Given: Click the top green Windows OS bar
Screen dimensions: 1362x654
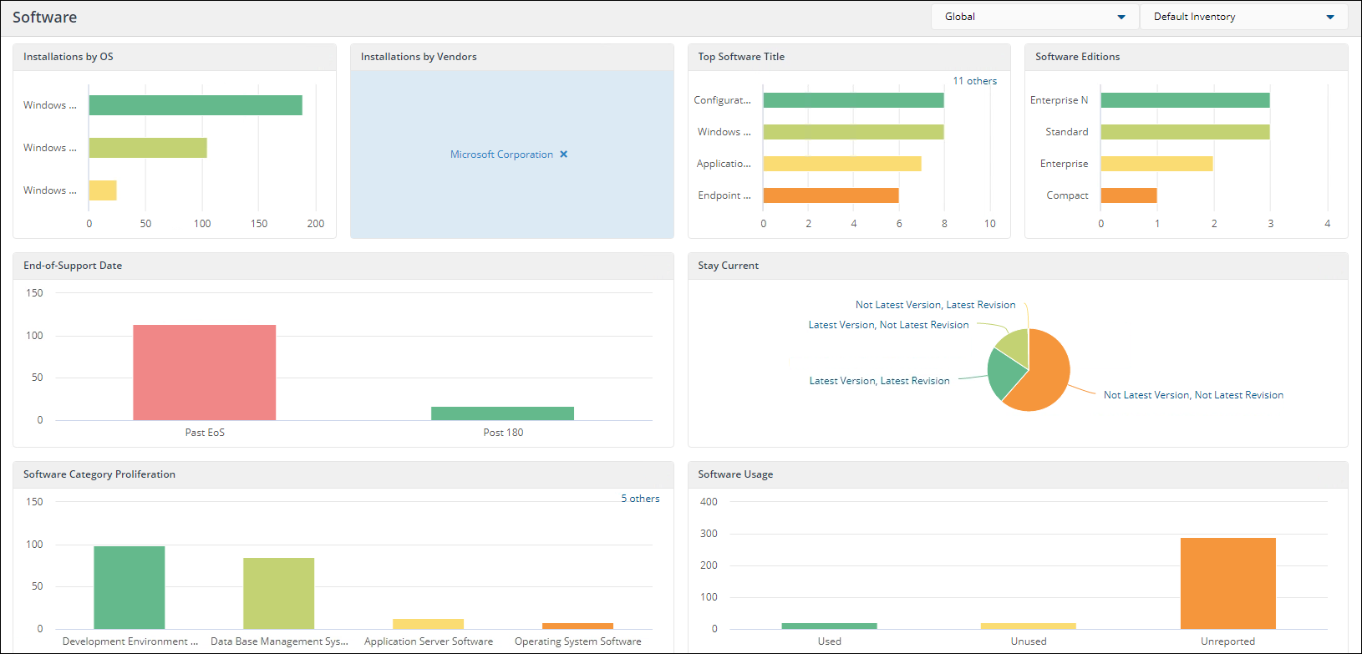Looking at the screenshot, I should point(196,105).
